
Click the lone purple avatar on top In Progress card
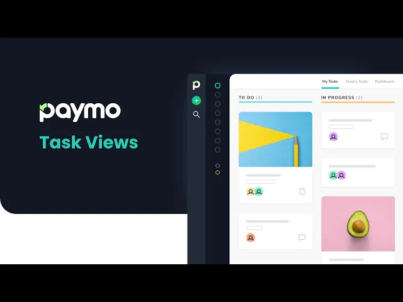(333, 137)
